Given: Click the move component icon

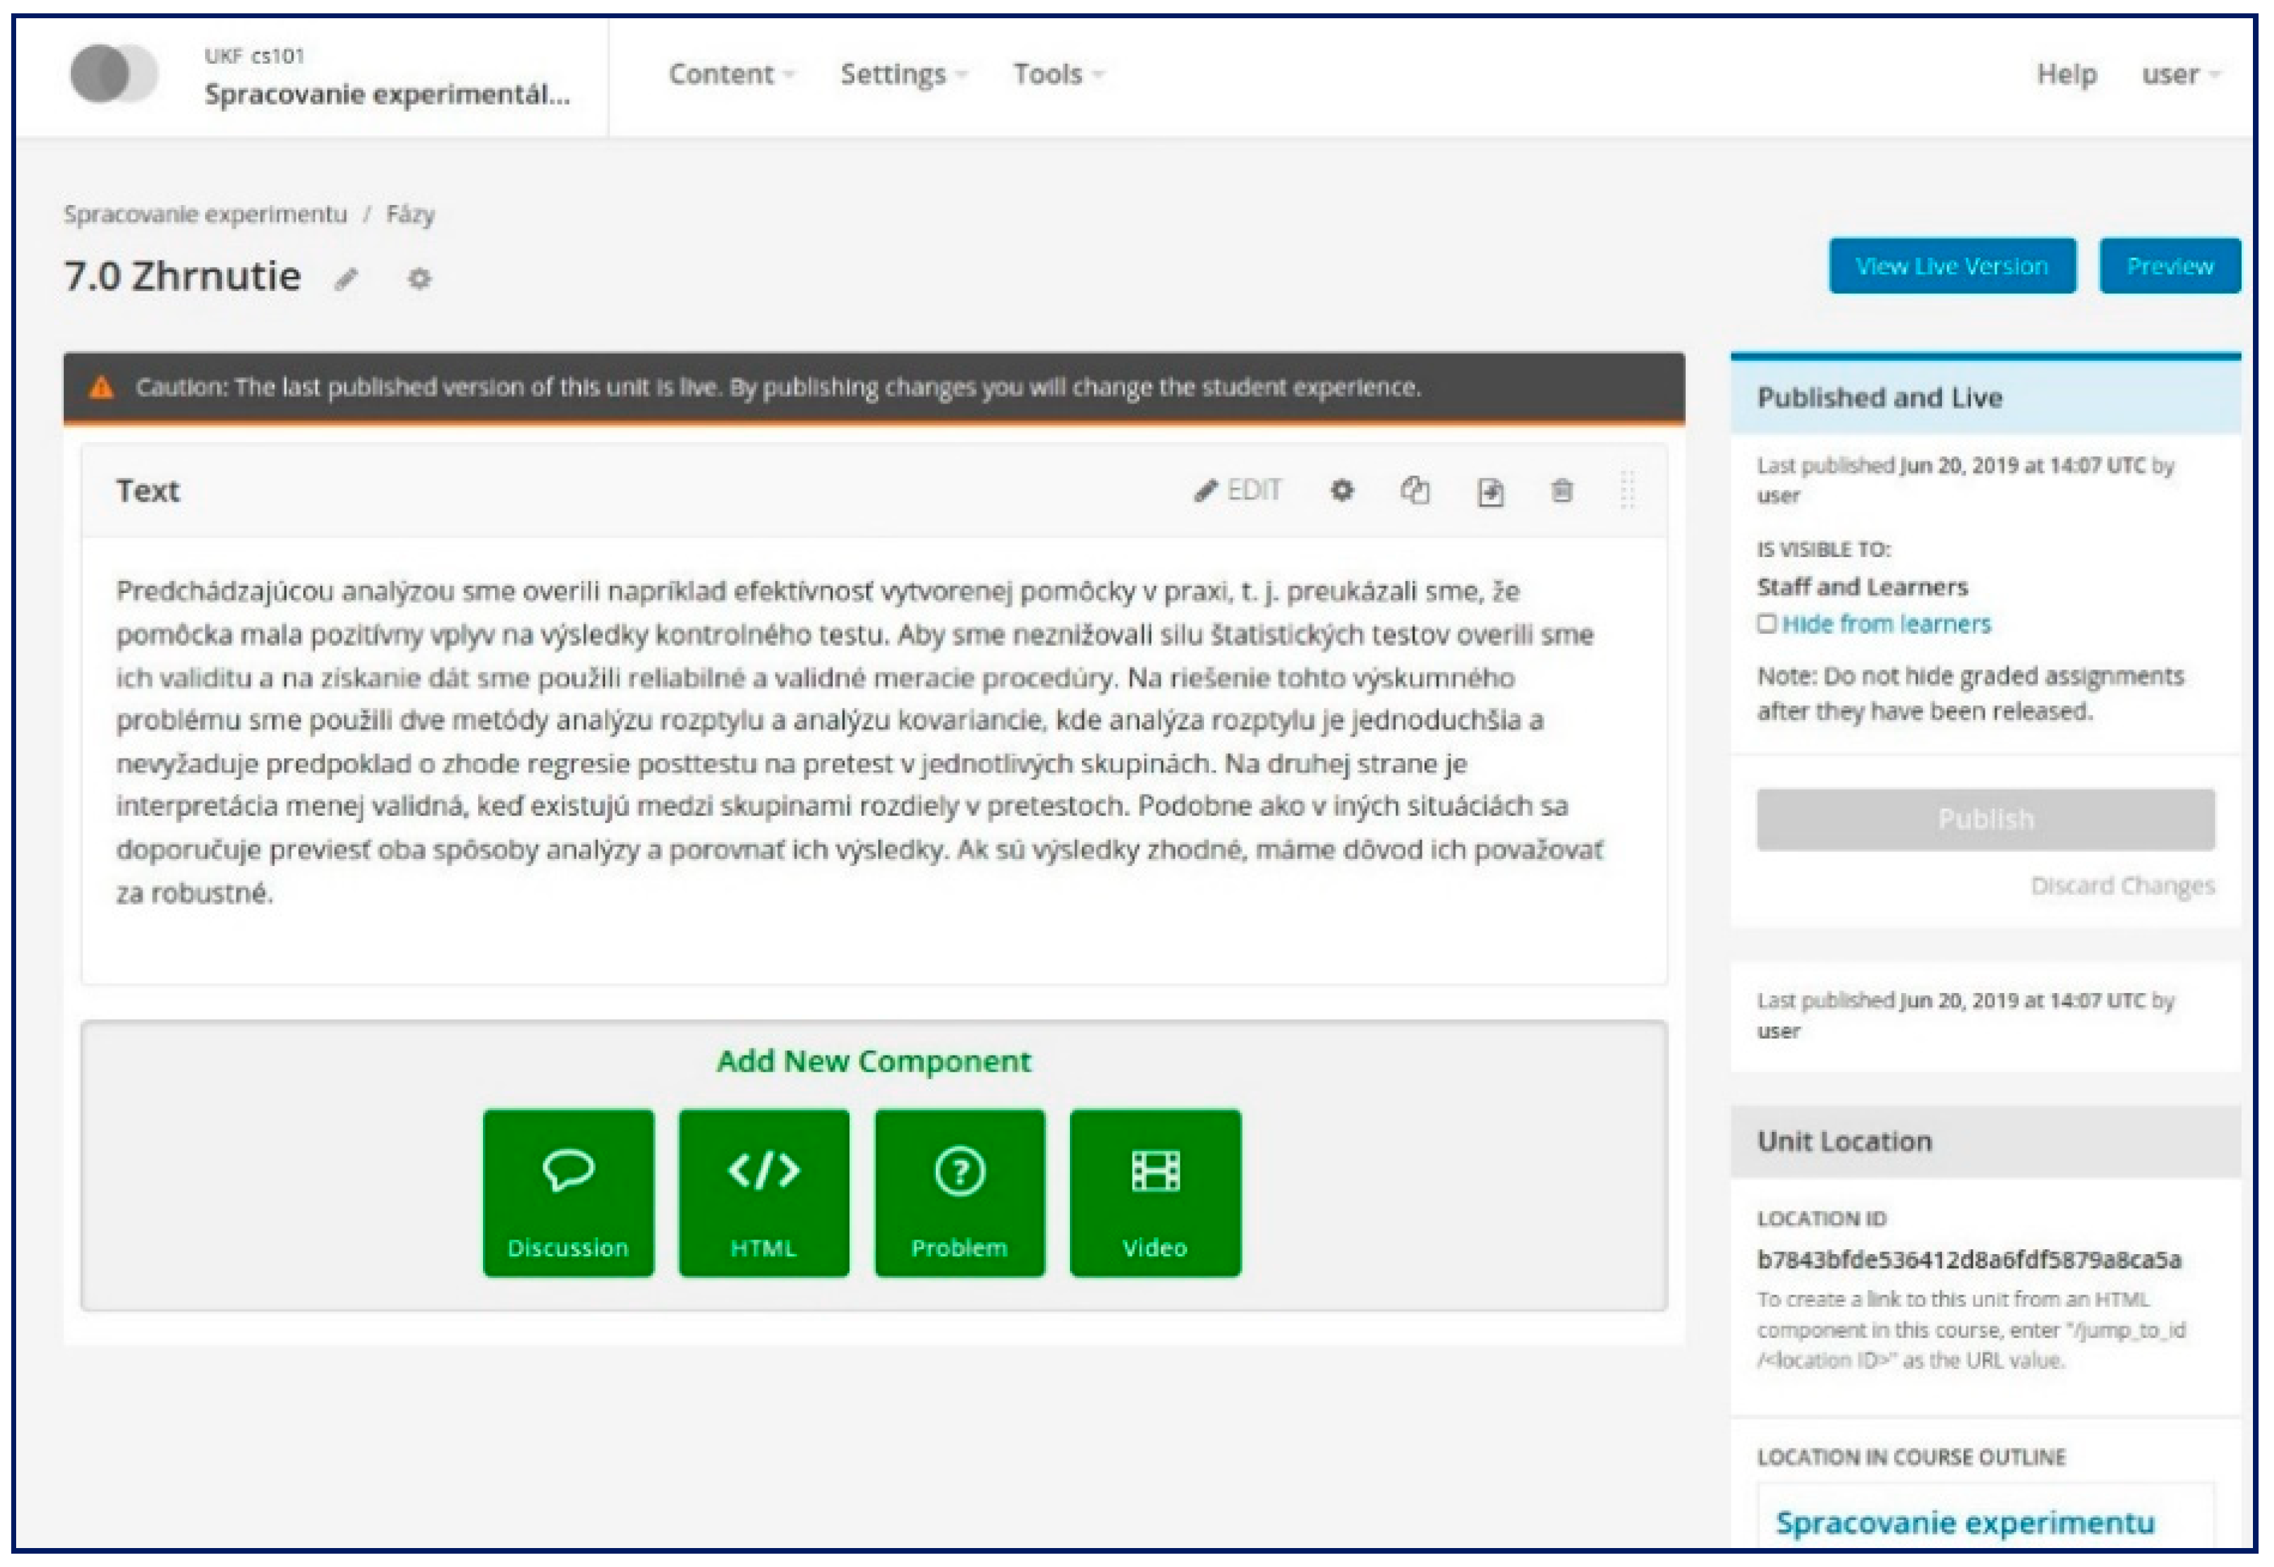Looking at the screenshot, I should click(x=1490, y=491).
